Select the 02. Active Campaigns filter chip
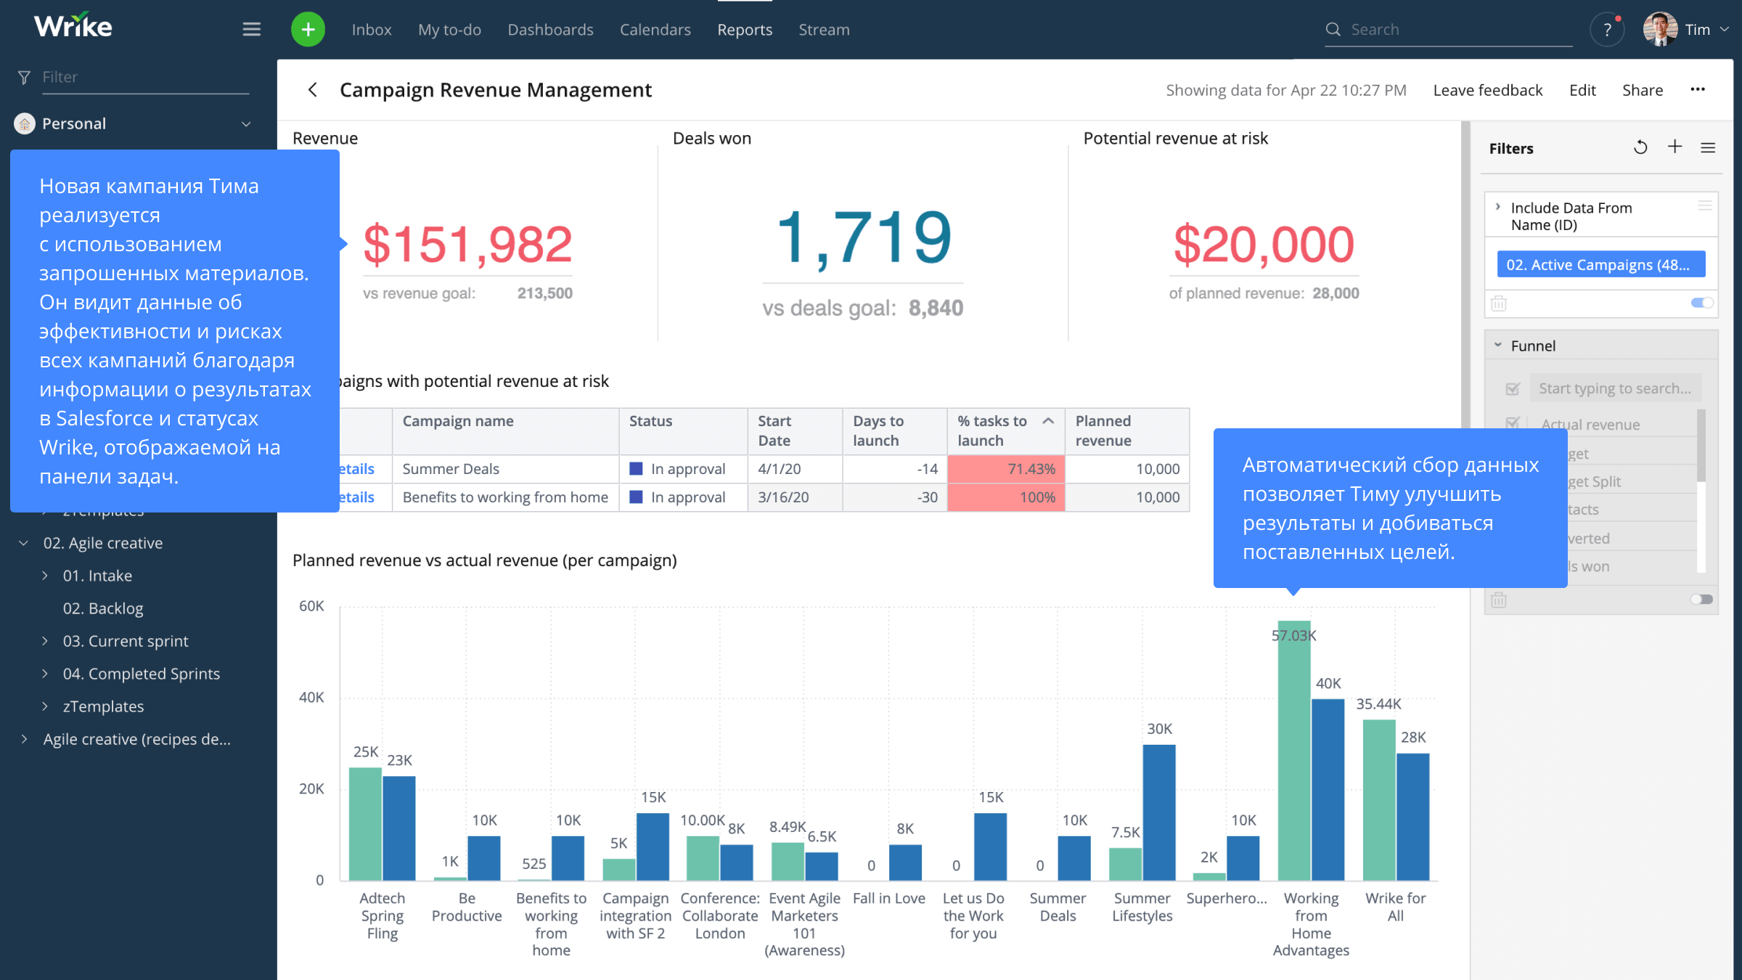The width and height of the screenshot is (1742, 980). point(1600,265)
